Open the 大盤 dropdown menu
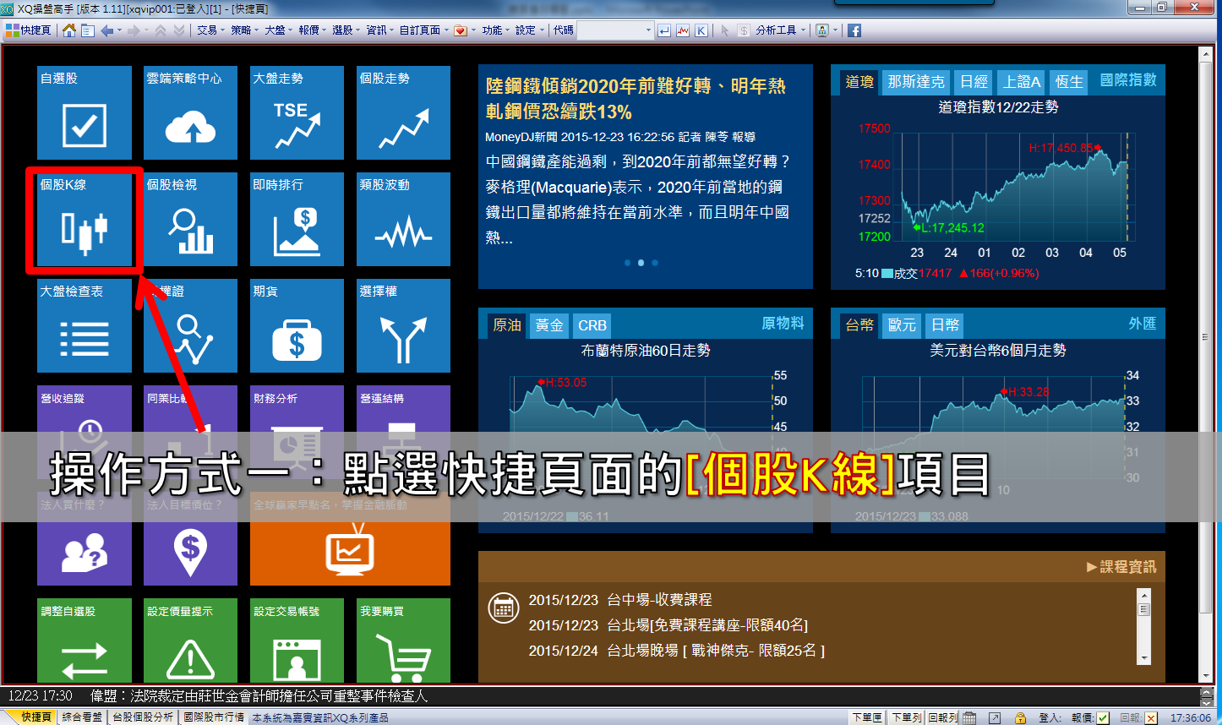This screenshot has height=725, width=1222. pos(278,30)
